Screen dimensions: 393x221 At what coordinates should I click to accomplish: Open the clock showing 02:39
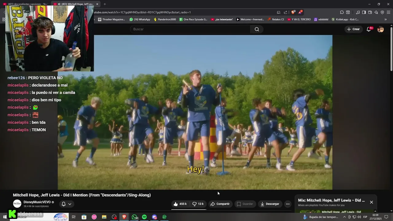[x=375, y=217]
